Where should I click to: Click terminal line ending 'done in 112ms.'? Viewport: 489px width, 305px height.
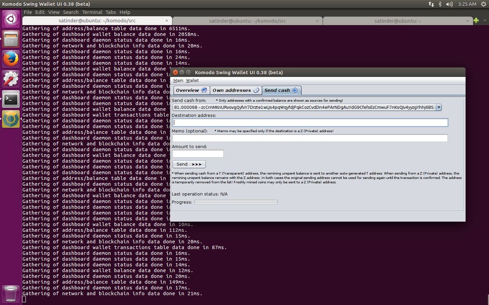pos(104,230)
